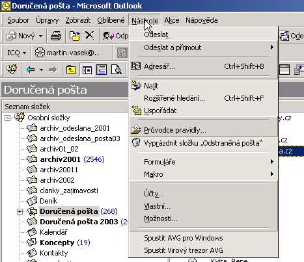304x262 pixels.
Task: Click the Nový new message button
Action: (x=21, y=36)
